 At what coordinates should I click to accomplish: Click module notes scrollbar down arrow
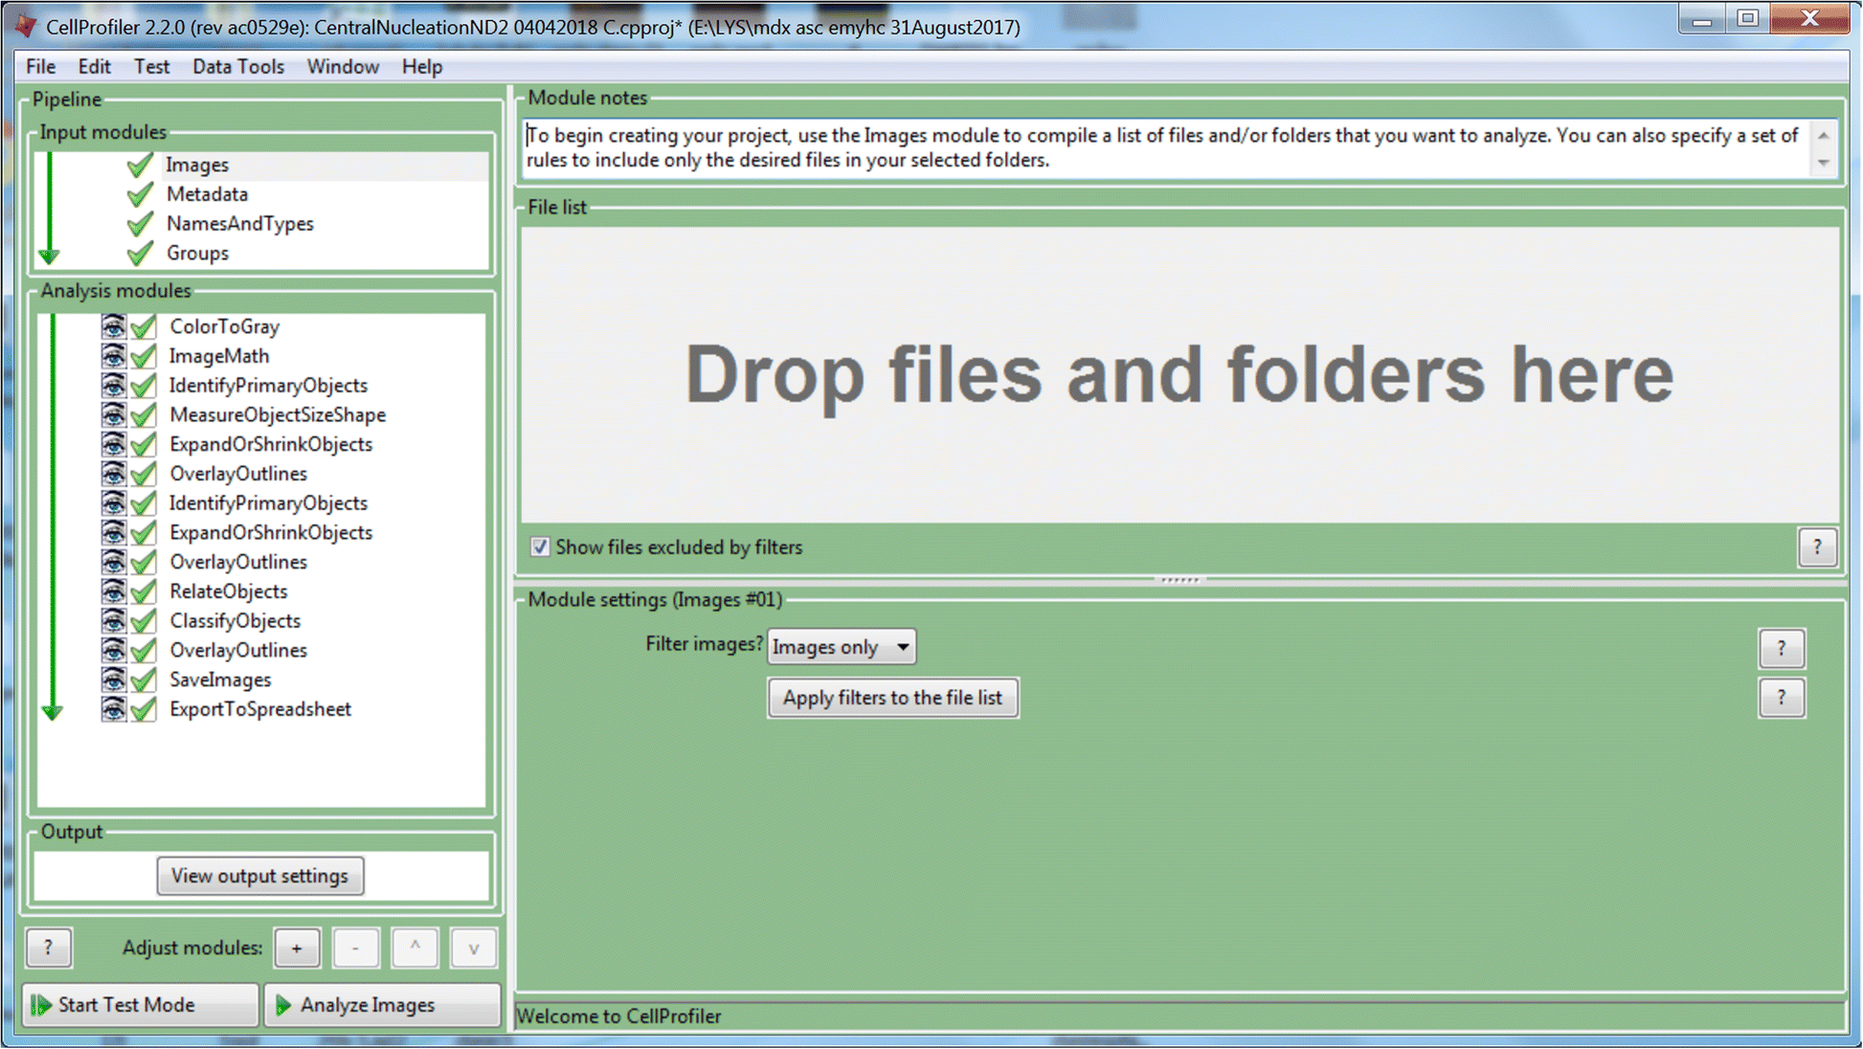[x=1823, y=163]
